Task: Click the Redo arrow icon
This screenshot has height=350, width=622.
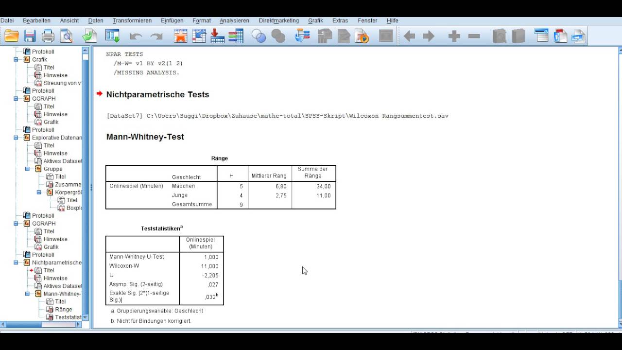Action: coord(156,36)
